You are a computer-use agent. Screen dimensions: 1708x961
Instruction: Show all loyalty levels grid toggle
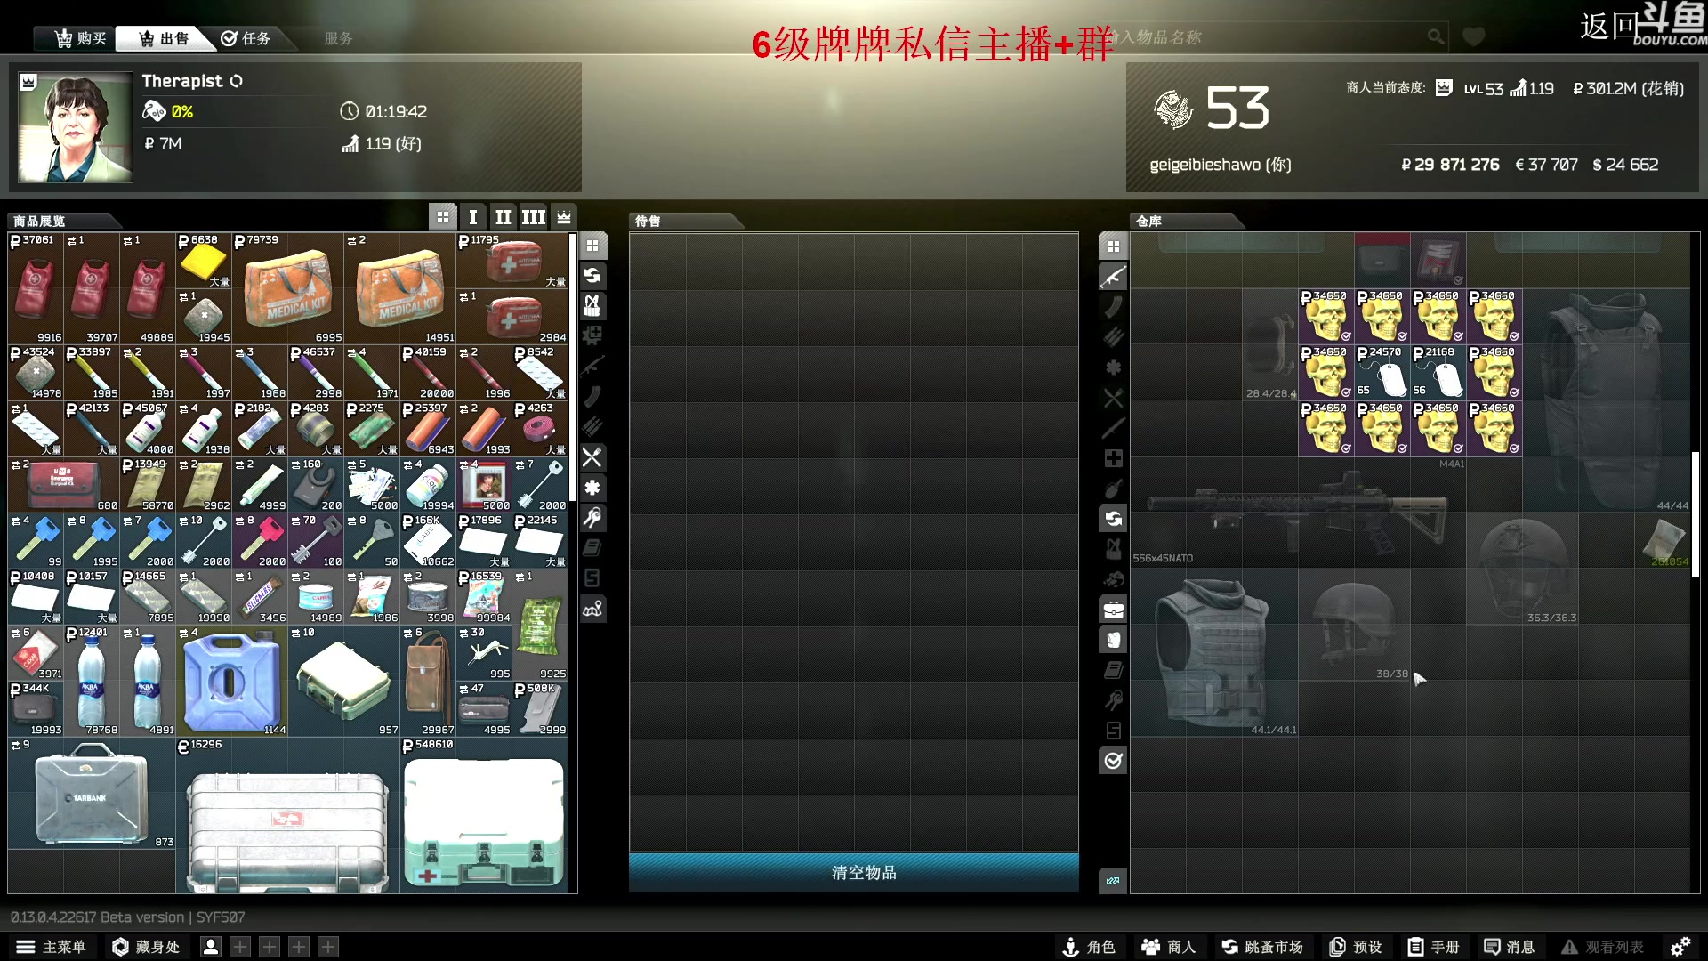coord(442,217)
